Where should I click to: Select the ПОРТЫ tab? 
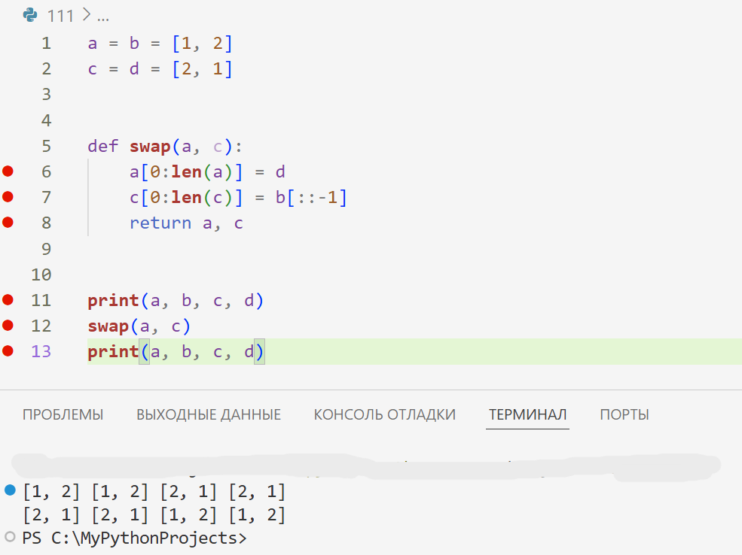point(624,414)
